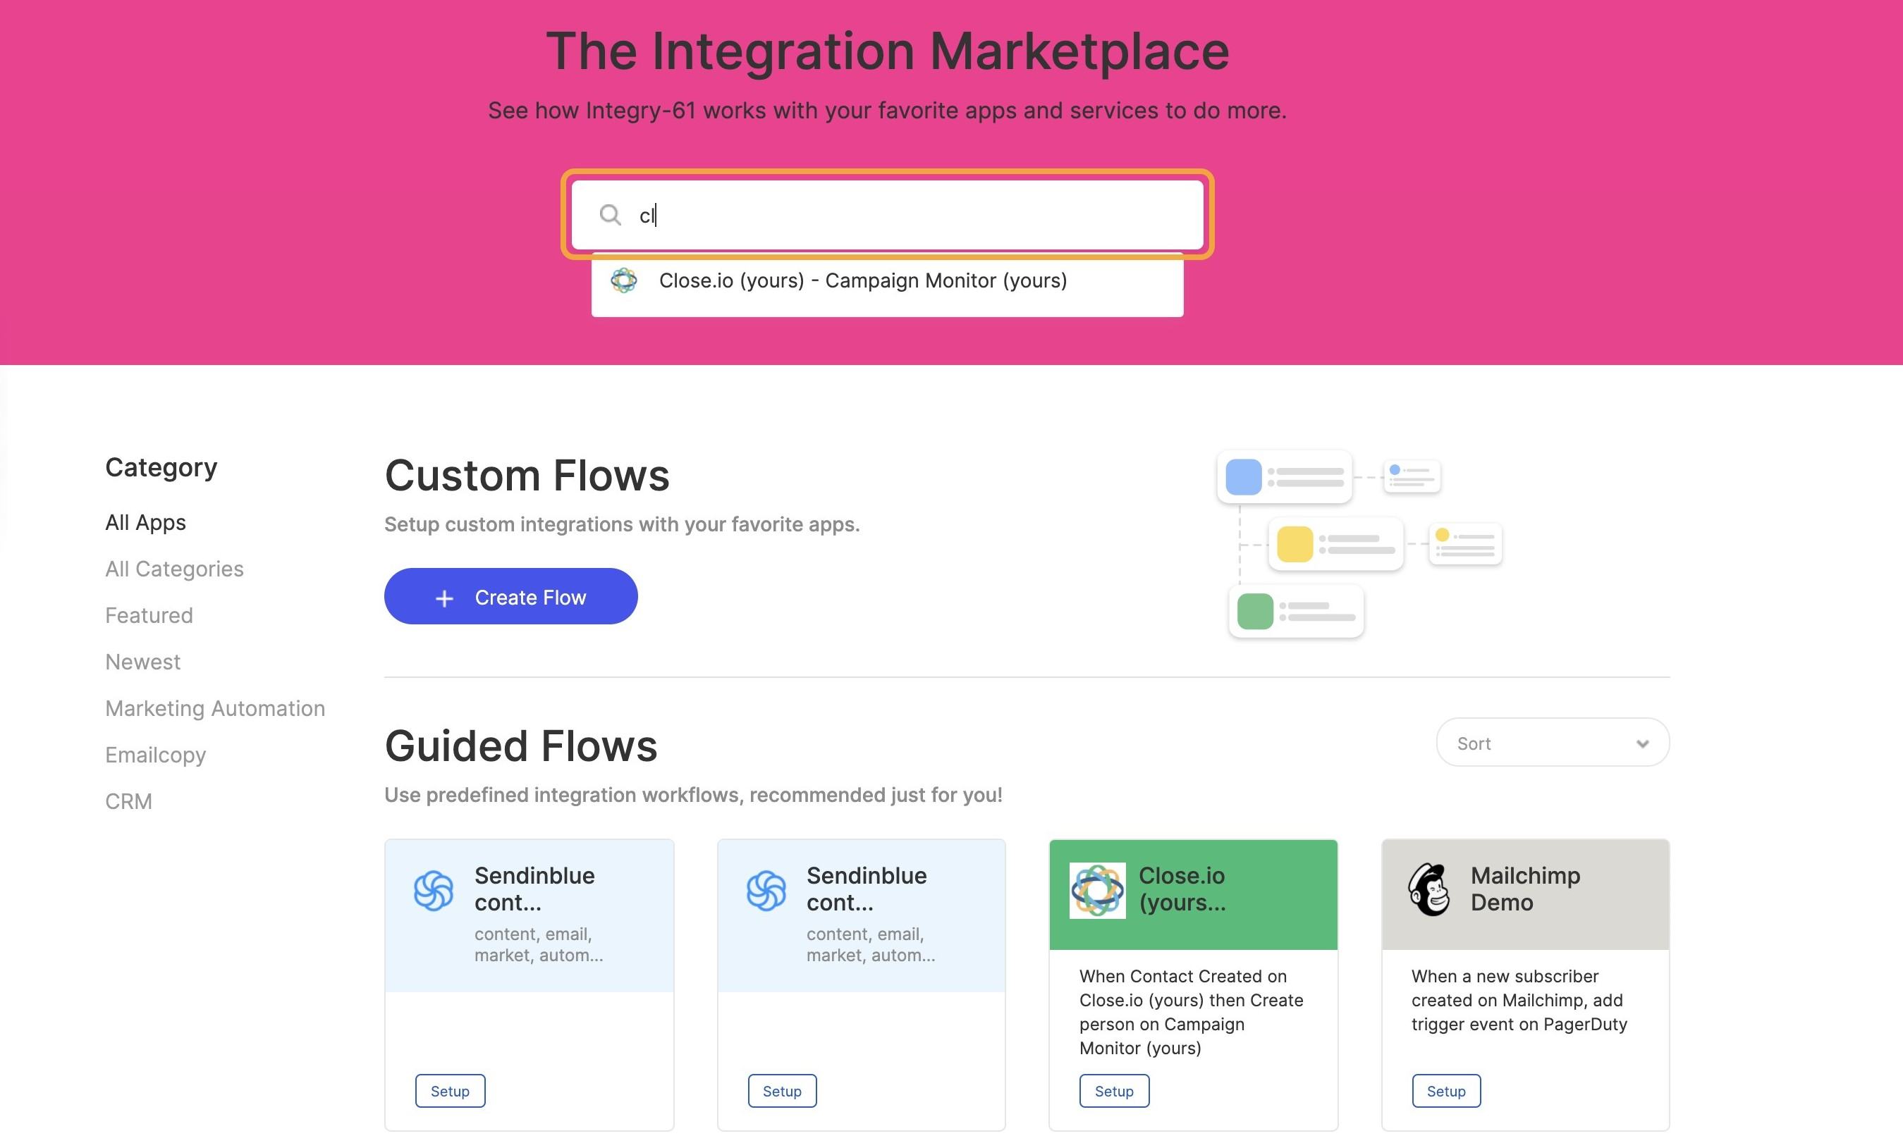Click Setup on second Sendinblue card
This screenshot has width=1903, height=1143.
click(x=782, y=1091)
